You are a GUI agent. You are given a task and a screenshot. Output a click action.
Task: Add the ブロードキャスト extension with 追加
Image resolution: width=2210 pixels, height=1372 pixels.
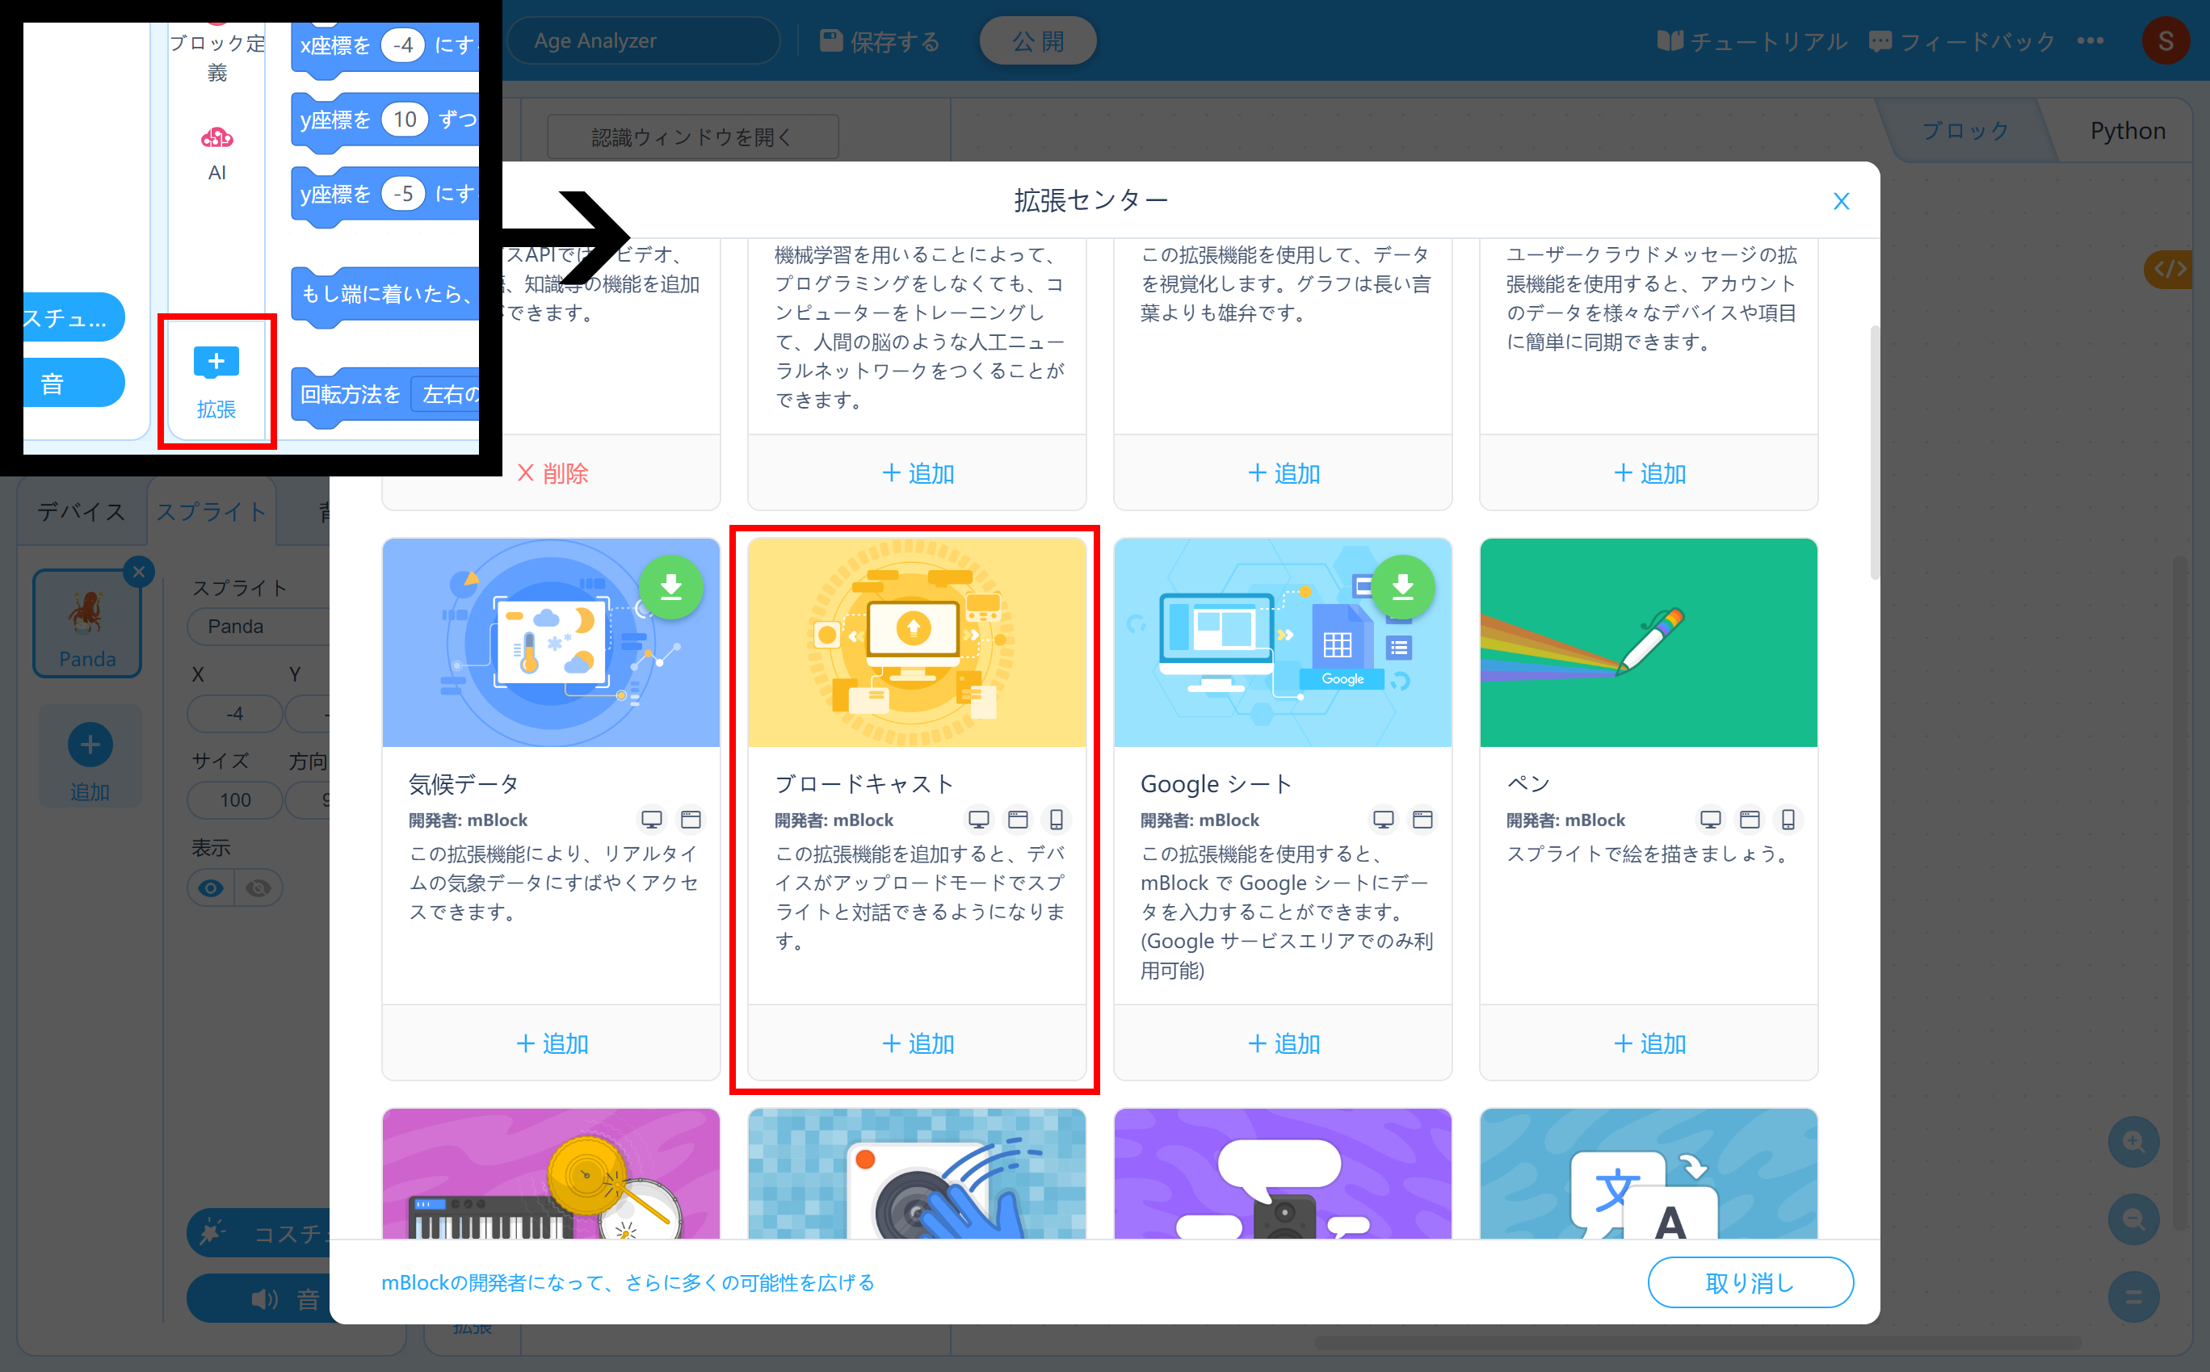tap(917, 1043)
